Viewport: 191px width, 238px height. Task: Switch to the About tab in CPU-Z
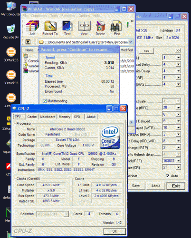coord(91,117)
